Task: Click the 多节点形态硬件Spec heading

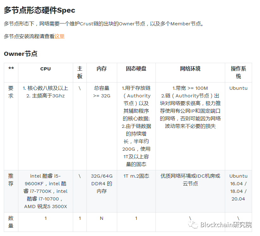Action: click(39, 10)
